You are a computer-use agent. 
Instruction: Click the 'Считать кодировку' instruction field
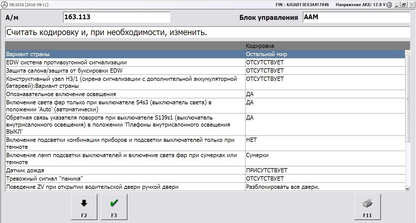point(208,32)
